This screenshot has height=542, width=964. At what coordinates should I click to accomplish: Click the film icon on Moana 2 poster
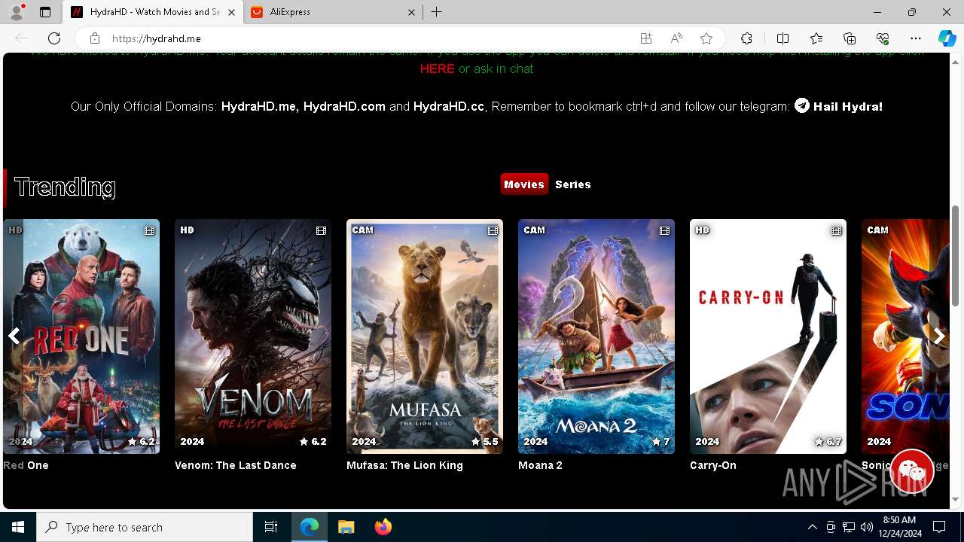coord(664,230)
